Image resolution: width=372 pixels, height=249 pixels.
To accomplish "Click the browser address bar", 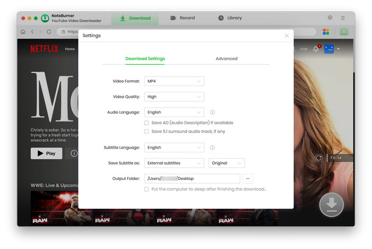I will coord(186,32).
